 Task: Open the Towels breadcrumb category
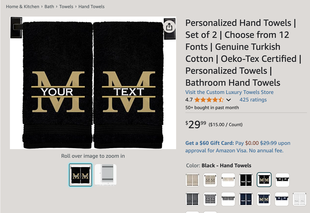[66, 7]
